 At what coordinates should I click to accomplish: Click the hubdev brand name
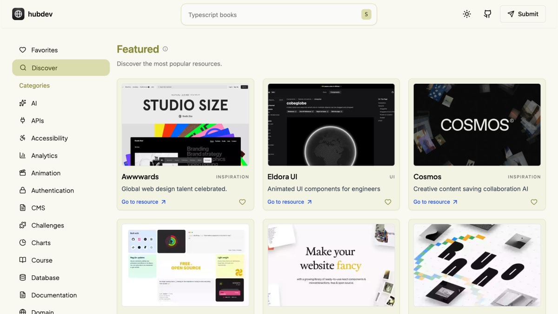[40, 14]
